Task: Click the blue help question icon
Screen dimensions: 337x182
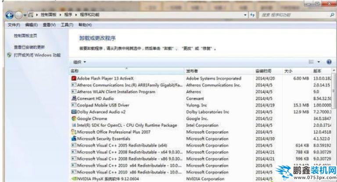Action: (329, 62)
